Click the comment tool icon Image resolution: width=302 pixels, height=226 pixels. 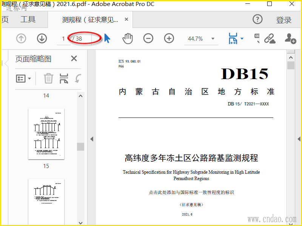257,38
